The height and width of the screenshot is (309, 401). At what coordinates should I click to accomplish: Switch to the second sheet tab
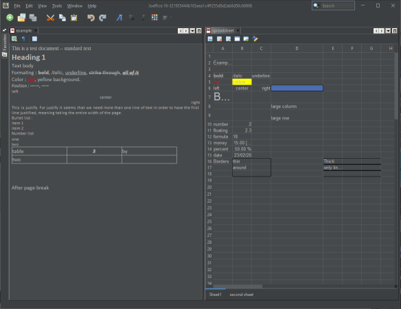[242, 295]
